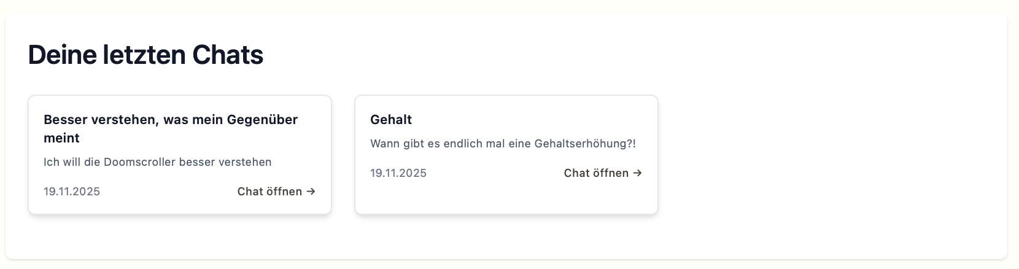The width and height of the screenshot is (1019, 269).
Task: Click the arrow icon beside the Doomscroller chat link
Action: pos(311,192)
